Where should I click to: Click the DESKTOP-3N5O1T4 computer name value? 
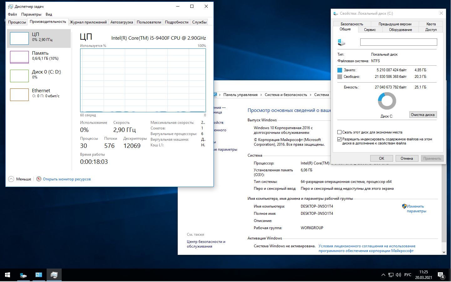pyautogui.click(x=317, y=206)
